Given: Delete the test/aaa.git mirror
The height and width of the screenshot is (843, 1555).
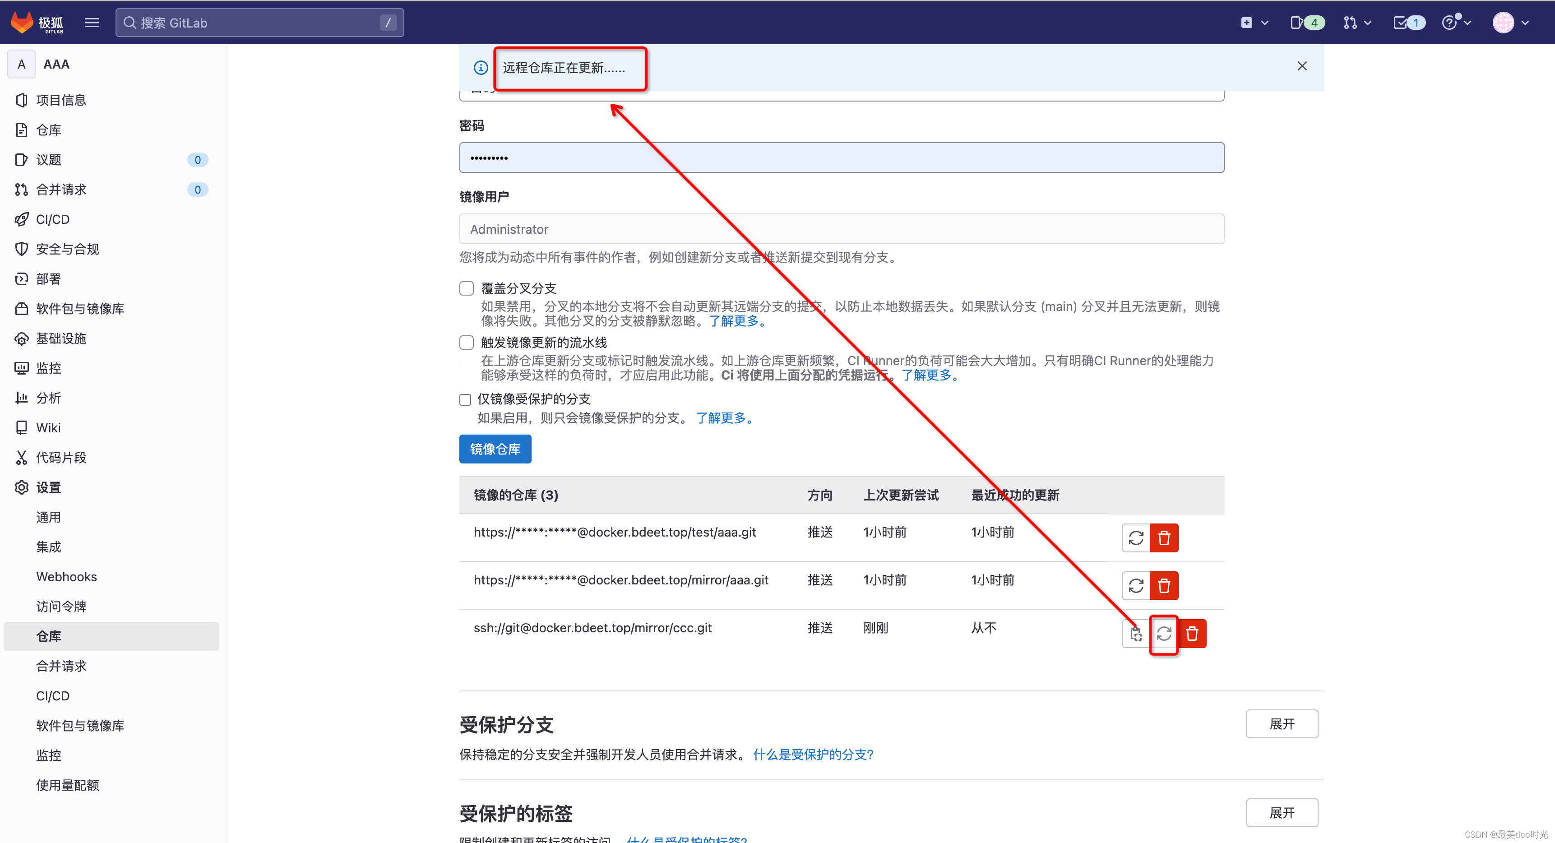Looking at the screenshot, I should point(1164,537).
